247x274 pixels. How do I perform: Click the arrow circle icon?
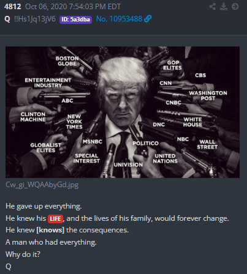[235, 7]
